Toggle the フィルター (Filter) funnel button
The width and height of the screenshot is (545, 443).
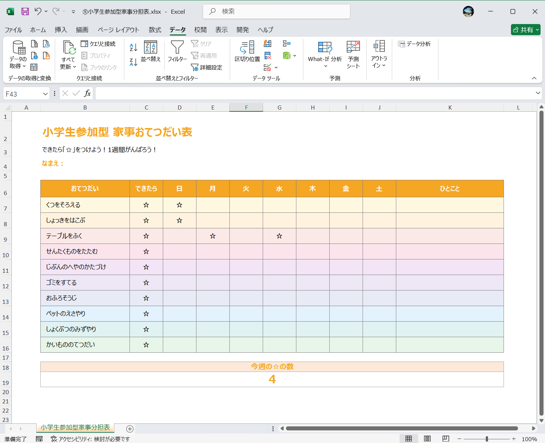coord(177,51)
